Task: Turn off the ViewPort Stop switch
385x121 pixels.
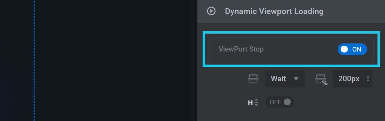Action: click(x=352, y=49)
